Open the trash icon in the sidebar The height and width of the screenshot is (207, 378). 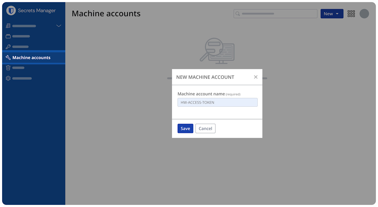[x=8, y=68]
